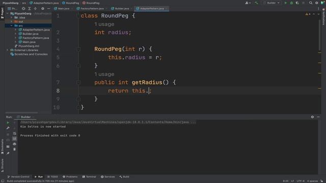
Task: Collapse the PiyushGarg project root
Action: click(x=8, y=14)
